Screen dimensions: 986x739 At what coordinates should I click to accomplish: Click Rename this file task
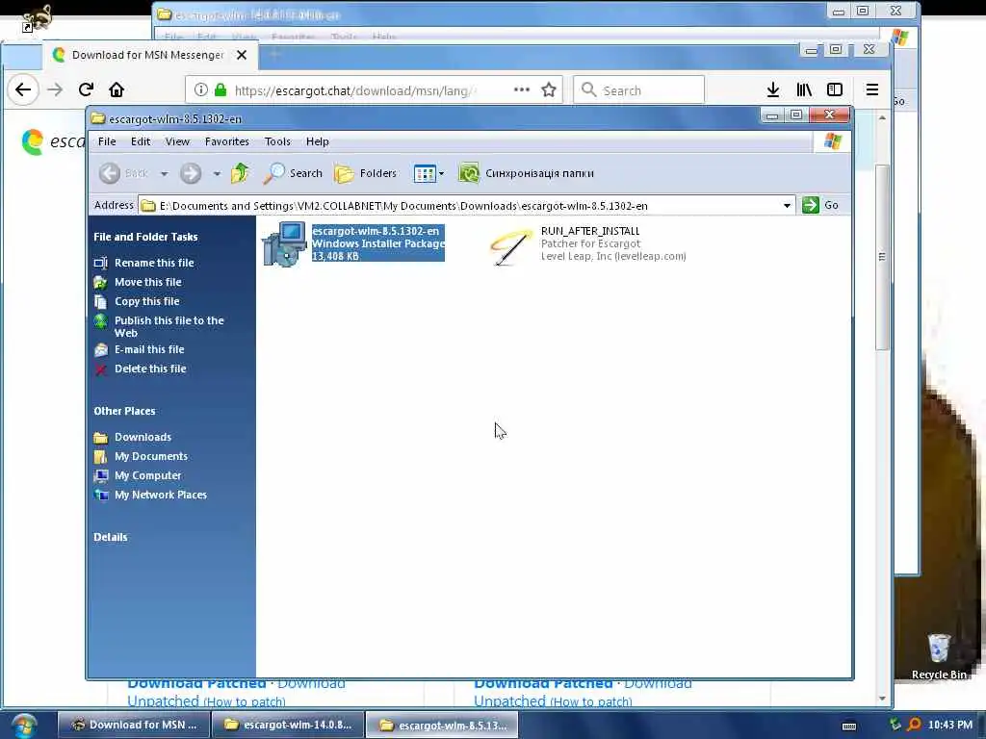point(154,263)
